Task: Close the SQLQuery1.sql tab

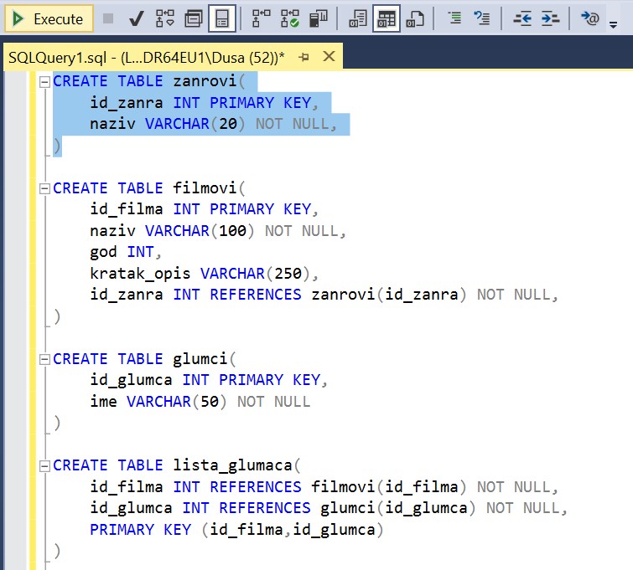Action: pos(329,57)
